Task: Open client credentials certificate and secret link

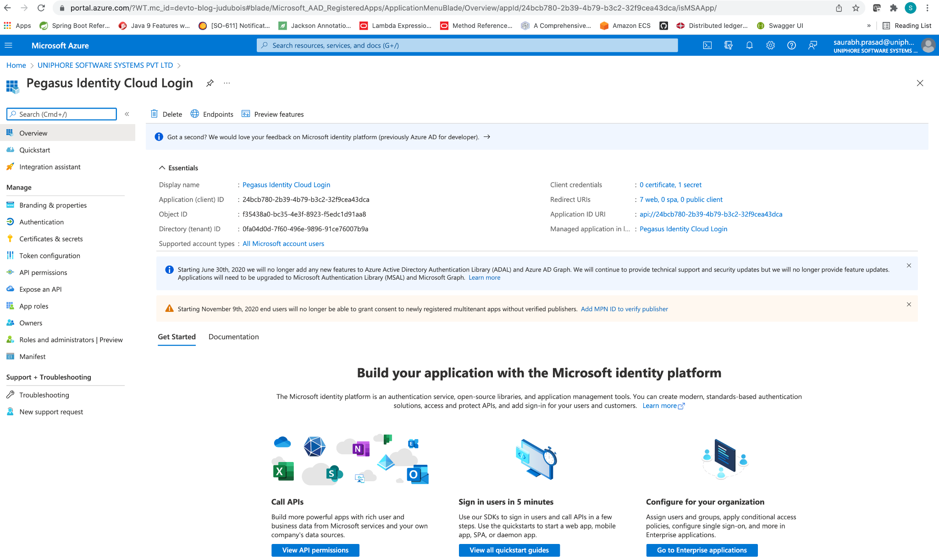Action: click(x=670, y=185)
